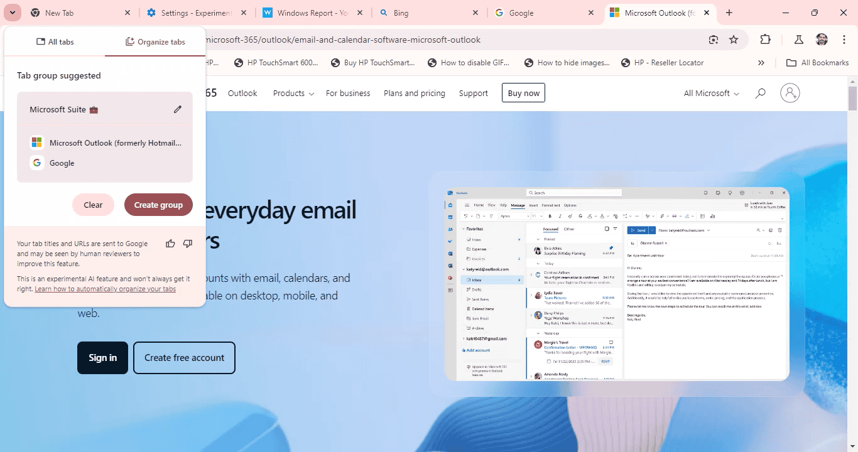Open the For business nav link

348,93
